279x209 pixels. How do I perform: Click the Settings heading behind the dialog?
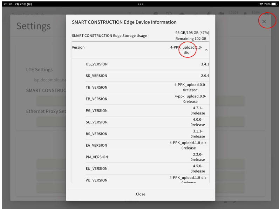33,26
